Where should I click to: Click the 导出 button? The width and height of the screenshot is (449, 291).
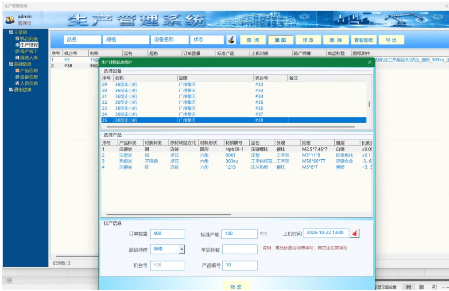coord(391,40)
